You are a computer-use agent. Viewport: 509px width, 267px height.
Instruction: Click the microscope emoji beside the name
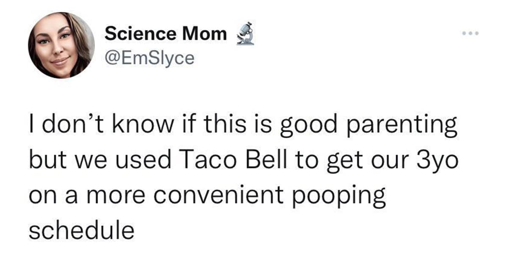pos(245,34)
